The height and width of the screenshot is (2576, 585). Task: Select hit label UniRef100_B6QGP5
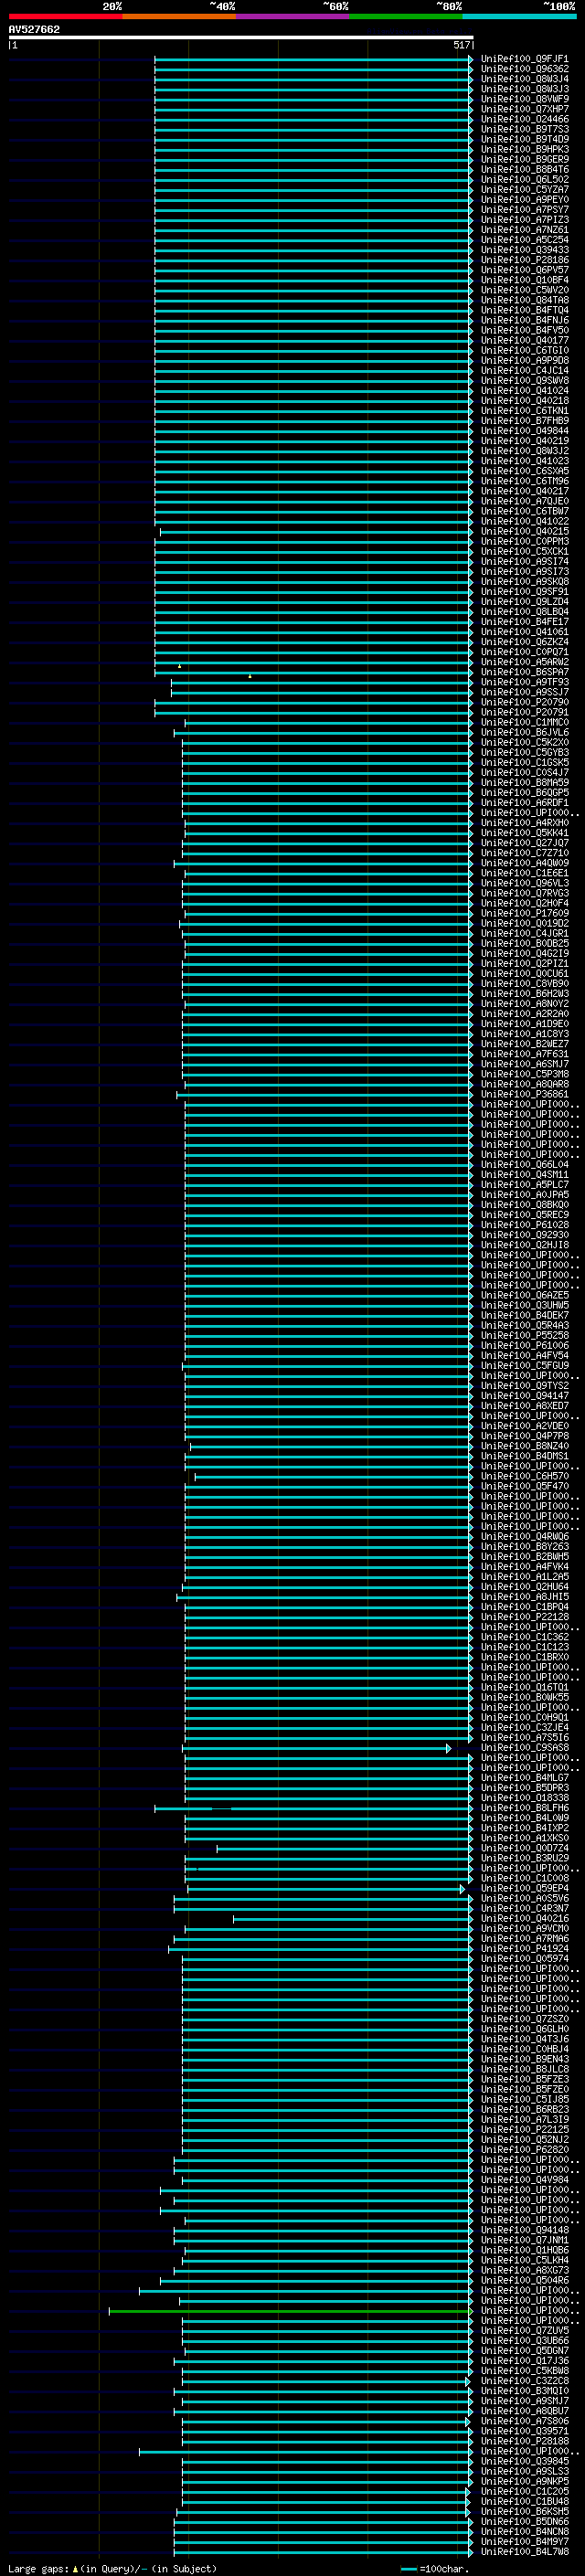(524, 792)
